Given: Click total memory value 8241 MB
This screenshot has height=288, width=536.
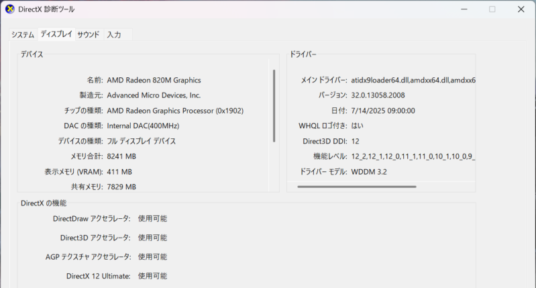Looking at the screenshot, I should pyautogui.click(x=121, y=156).
